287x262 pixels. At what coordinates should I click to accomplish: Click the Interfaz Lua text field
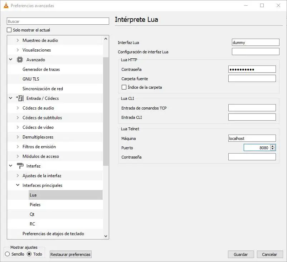tap(256, 42)
